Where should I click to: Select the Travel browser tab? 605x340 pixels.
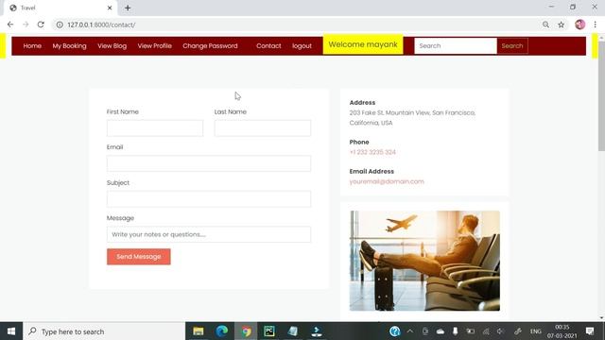click(x=60, y=8)
